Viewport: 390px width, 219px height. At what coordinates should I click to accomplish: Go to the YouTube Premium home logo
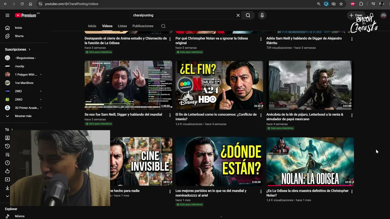tap(26, 15)
